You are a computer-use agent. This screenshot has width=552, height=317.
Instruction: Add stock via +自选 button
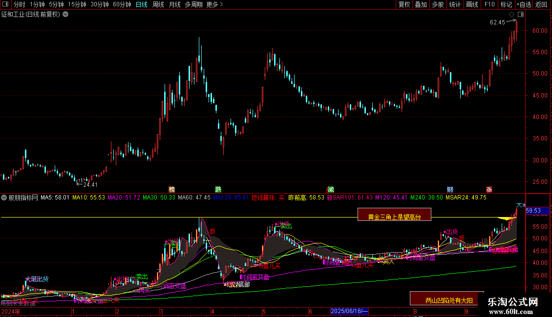(523, 4)
